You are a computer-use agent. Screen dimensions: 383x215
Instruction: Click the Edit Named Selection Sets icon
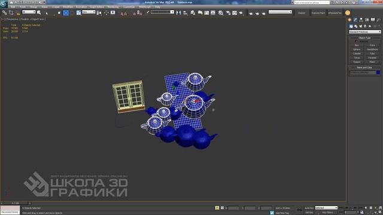coord(148,13)
